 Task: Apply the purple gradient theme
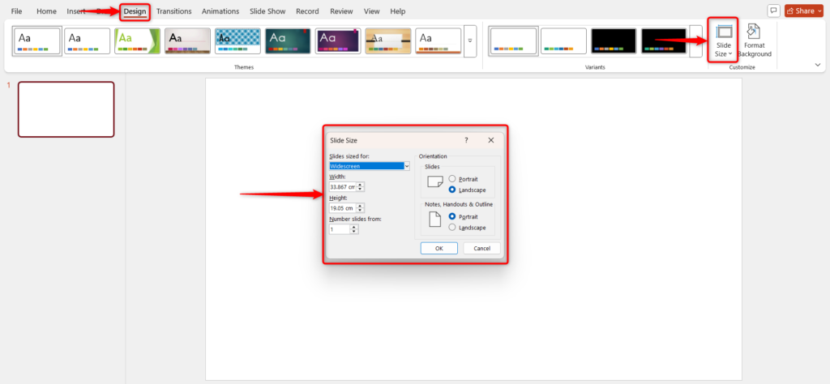coord(338,41)
